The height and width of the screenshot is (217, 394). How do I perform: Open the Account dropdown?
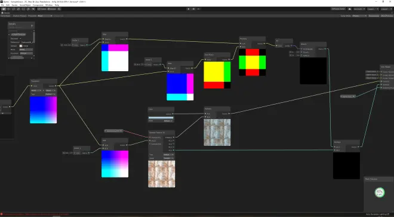pos(359,9)
